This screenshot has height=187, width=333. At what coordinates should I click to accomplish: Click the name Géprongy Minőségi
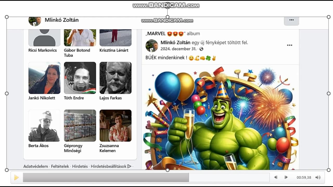[73, 148]
